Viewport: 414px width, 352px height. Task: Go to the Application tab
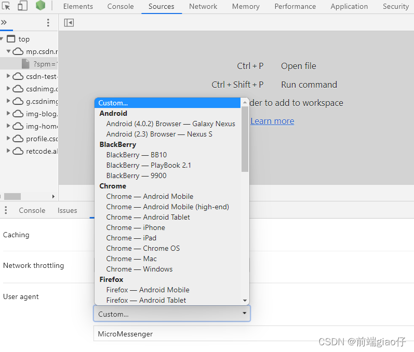(x=349, y=6)
